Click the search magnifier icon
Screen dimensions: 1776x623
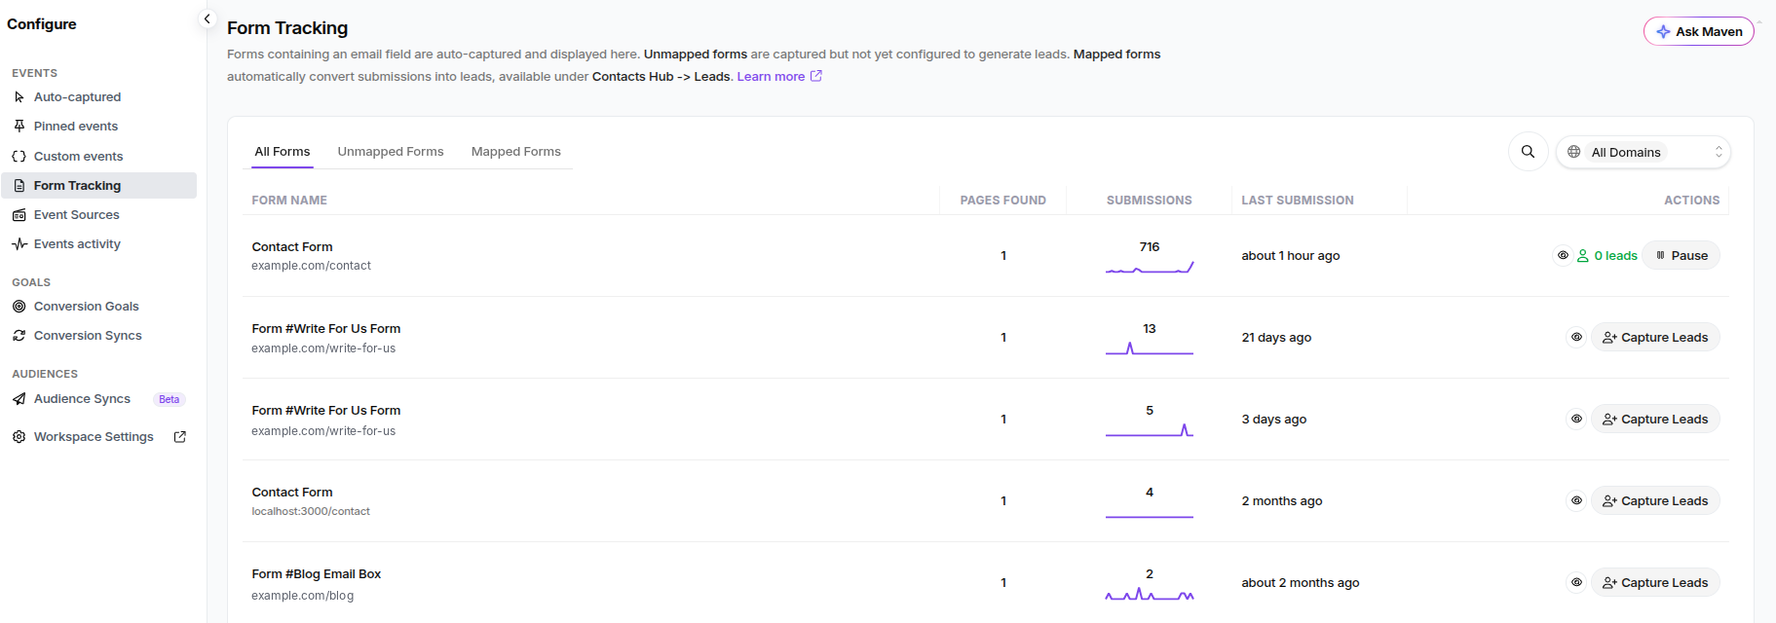[1528, 152]
